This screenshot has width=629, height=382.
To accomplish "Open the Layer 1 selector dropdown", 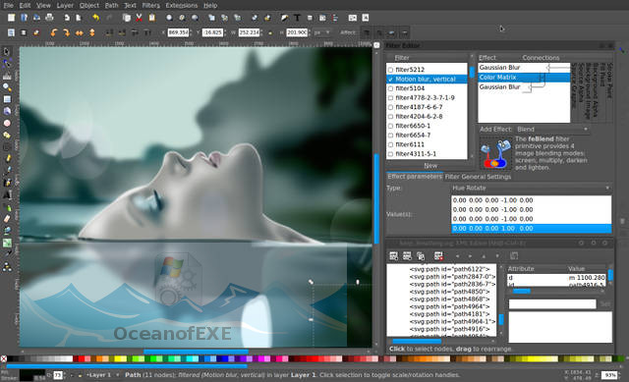I will [x=101, y=375].
